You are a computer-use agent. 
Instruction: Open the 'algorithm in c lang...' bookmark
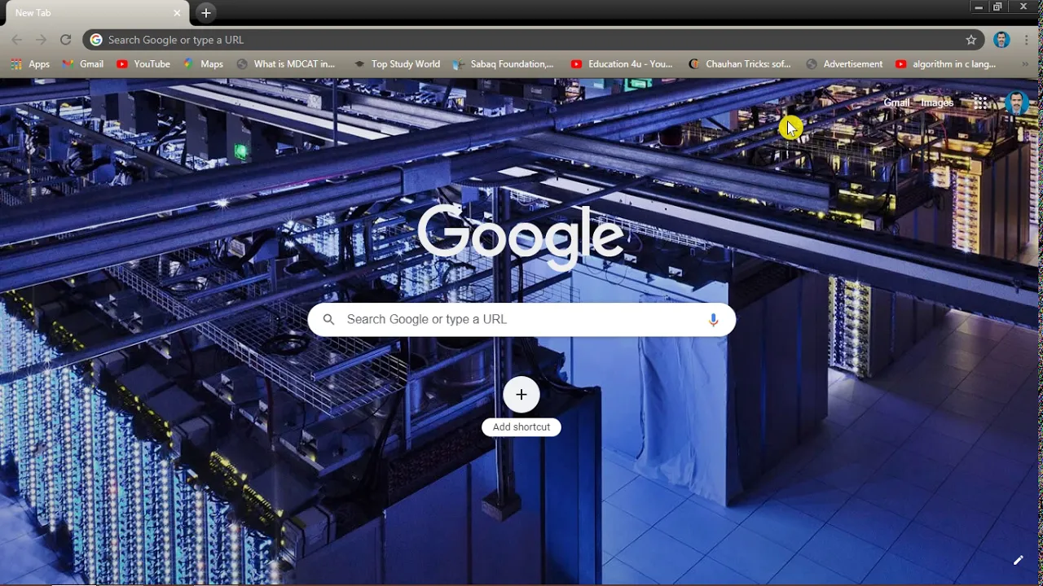click(x=945, y=64)
